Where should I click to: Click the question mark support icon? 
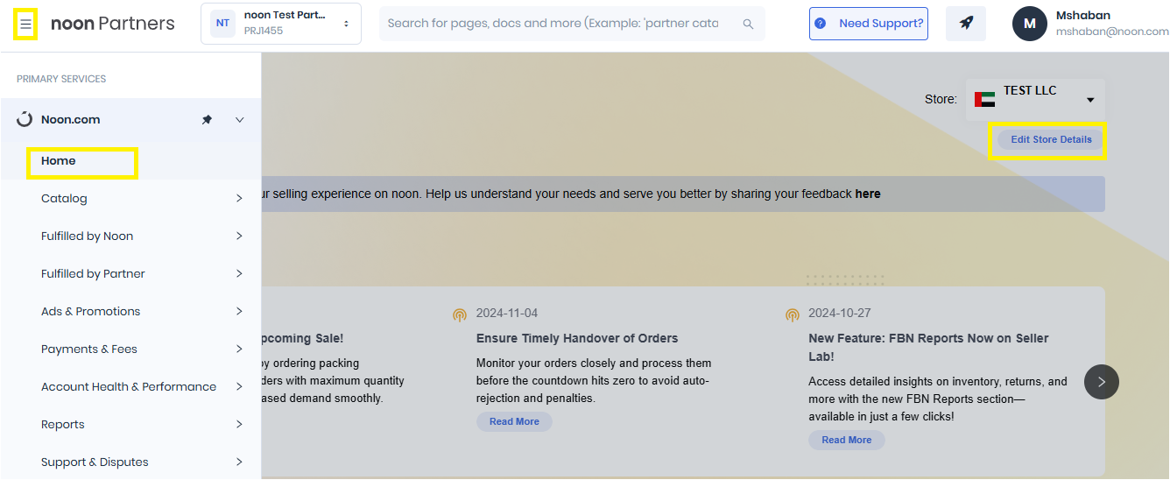point(820,24)
